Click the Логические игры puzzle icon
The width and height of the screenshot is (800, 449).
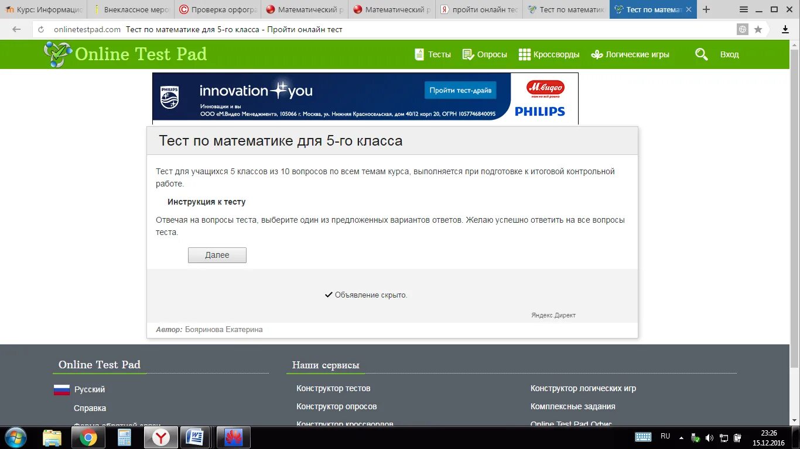coord(597,54)
